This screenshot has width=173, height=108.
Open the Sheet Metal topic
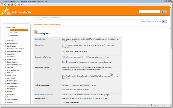(x=11, y=94)
